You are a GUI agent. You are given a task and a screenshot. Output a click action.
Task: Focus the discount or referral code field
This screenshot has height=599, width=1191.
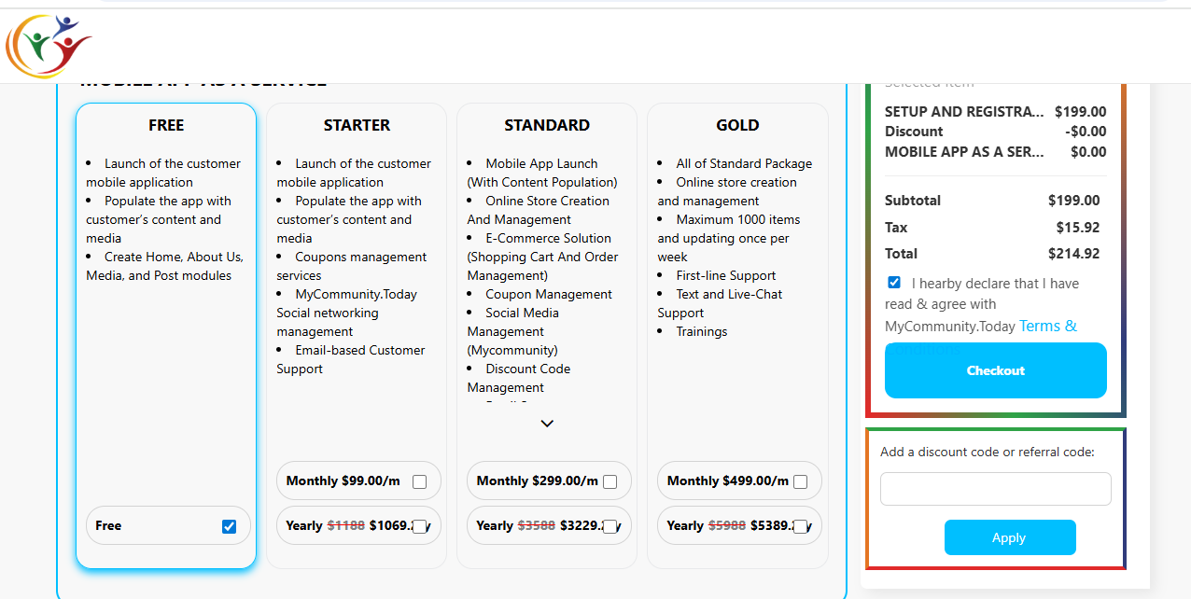(x=995, y=489)
